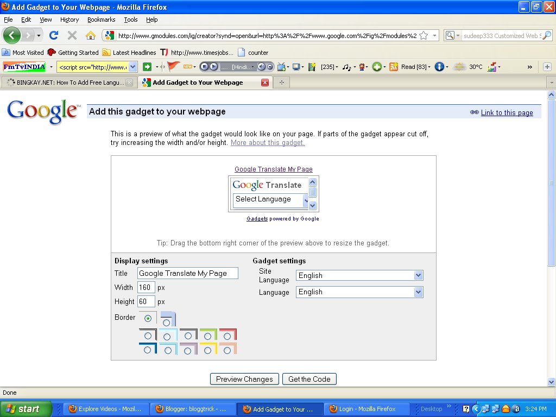This screenshot has width=556, height=417.
Task: Click the green plus toolbar icon
Action: coord(377,67)
